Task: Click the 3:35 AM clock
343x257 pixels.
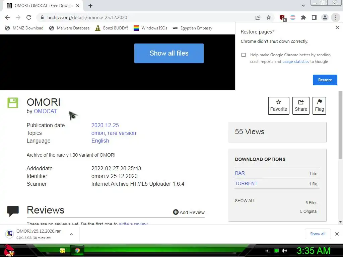Action: click(x=313, y=251)
